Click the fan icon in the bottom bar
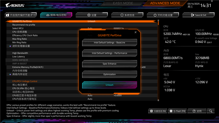The width and height of the screenshot is (219, 123). pyautogui.click(x=151, y=111)
